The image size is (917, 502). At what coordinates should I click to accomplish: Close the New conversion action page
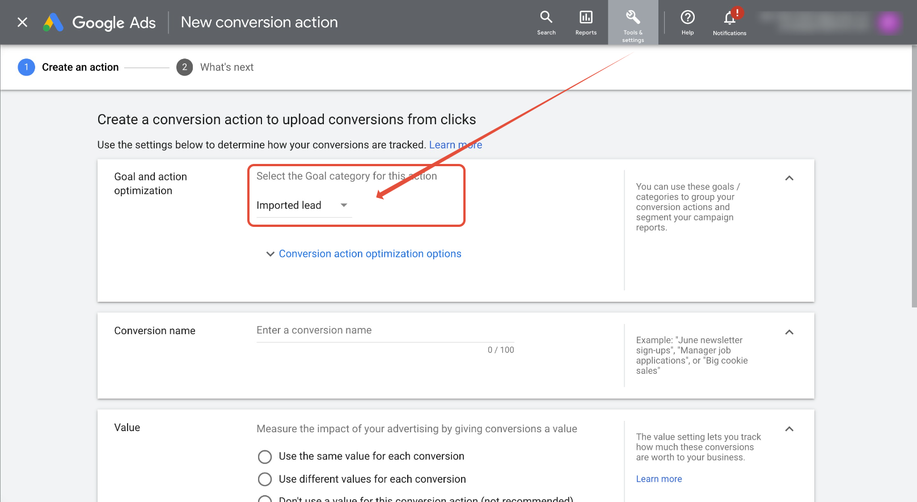pyautogui.click(x=23, y=22)
